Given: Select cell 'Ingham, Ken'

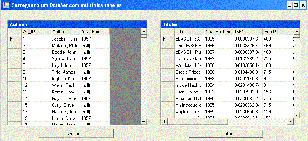Looking at the screenshot, I should point(66,79).
